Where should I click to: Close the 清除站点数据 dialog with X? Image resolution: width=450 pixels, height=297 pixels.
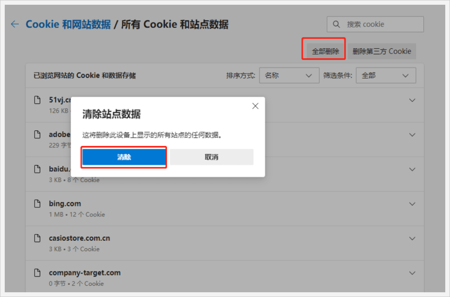(x=255, y=106)
